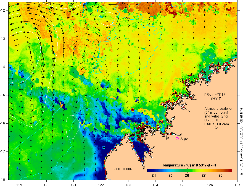This screenshot has width=243, height=188.
Task: Click the longitude label 125
Action: (183, 185)
